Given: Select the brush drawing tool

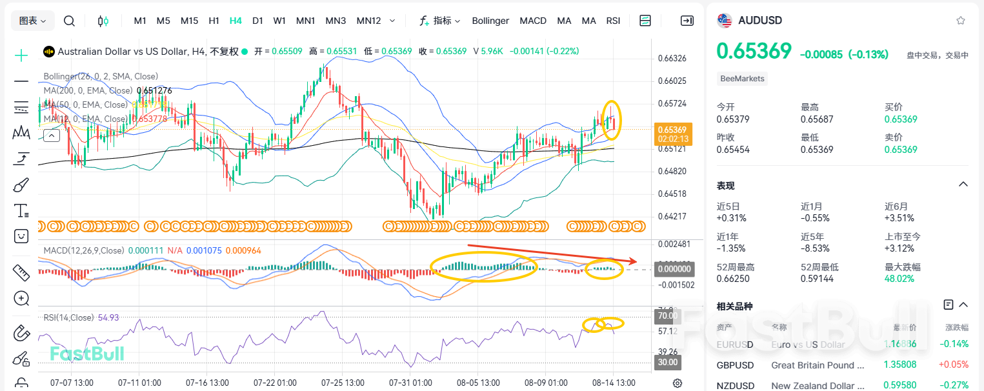Looking at the screenshot, I should [x=21, y=185].
